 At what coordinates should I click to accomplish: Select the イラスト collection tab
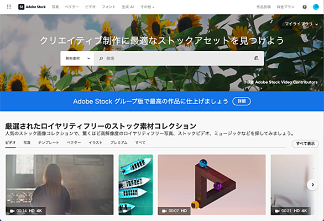click(x=96, y=143)
